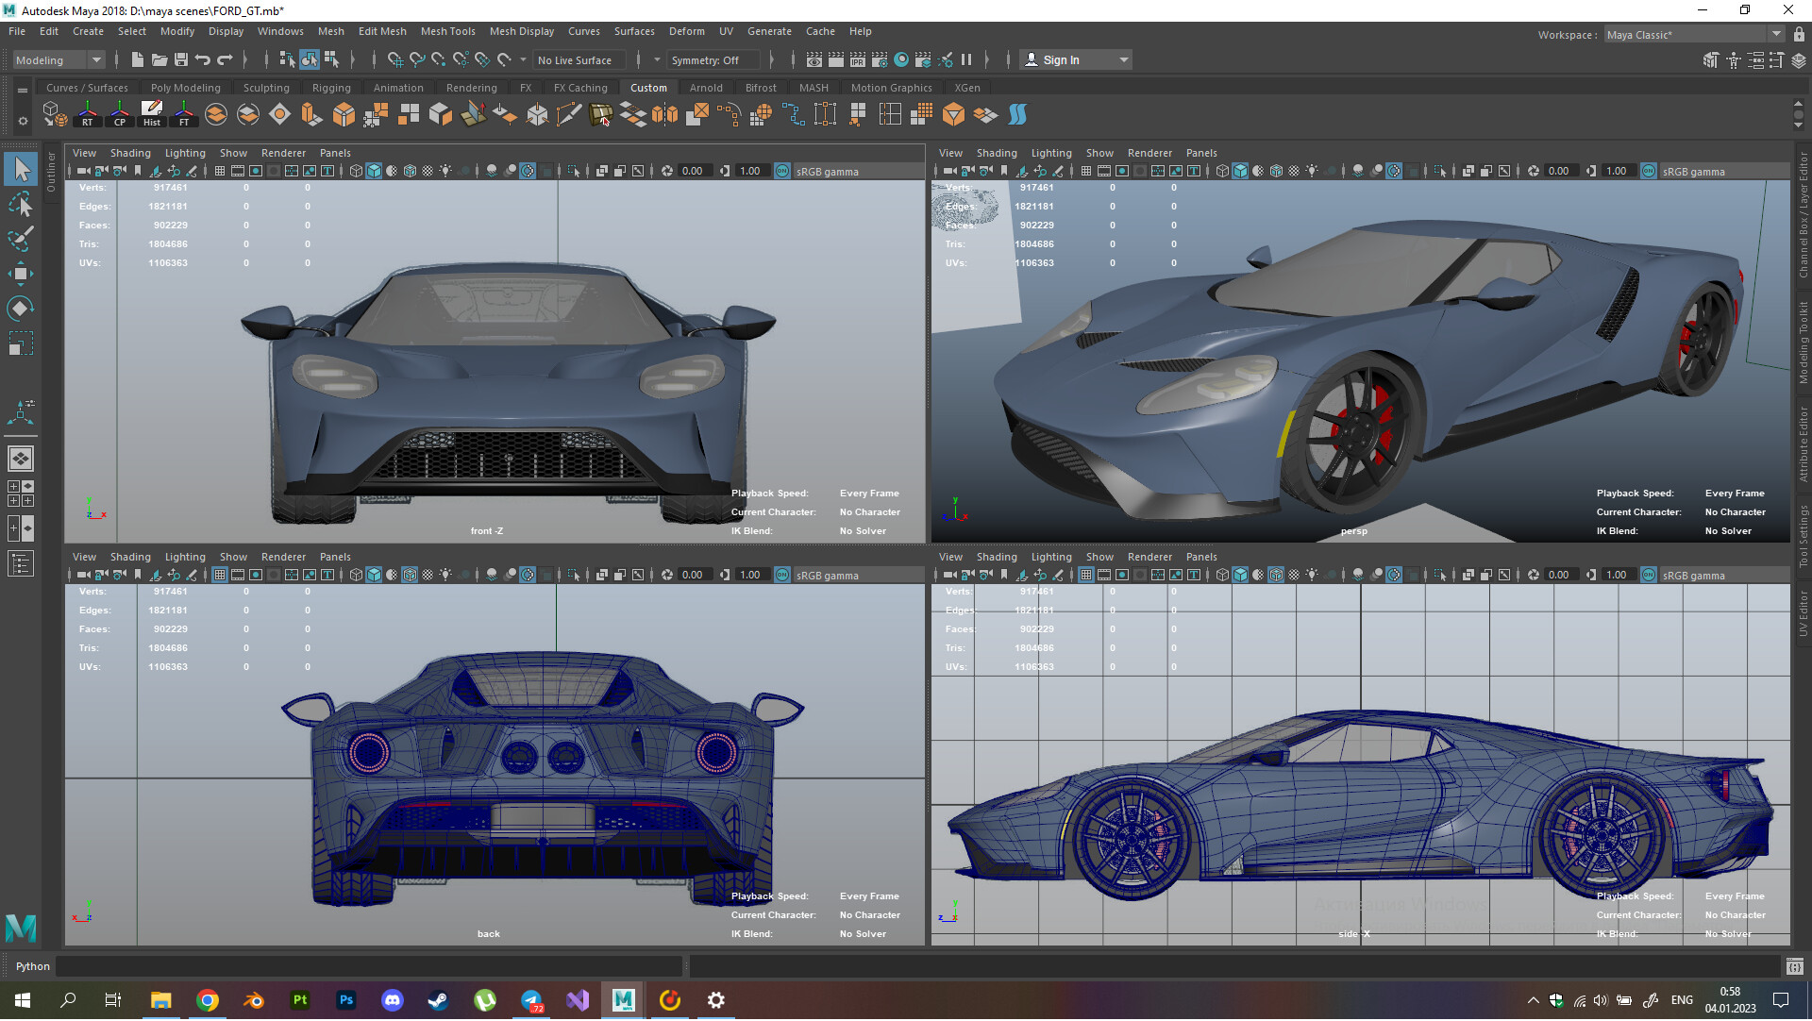
Task: Switch to the Poly Modeling shelf tab
Action: (x=185, y=87)
